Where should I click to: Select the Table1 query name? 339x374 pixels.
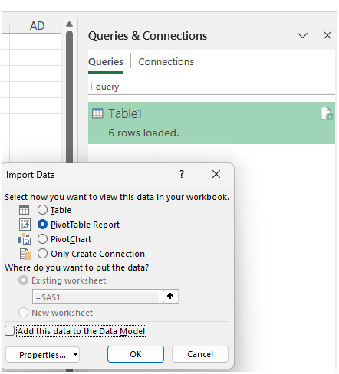[125, 113]
